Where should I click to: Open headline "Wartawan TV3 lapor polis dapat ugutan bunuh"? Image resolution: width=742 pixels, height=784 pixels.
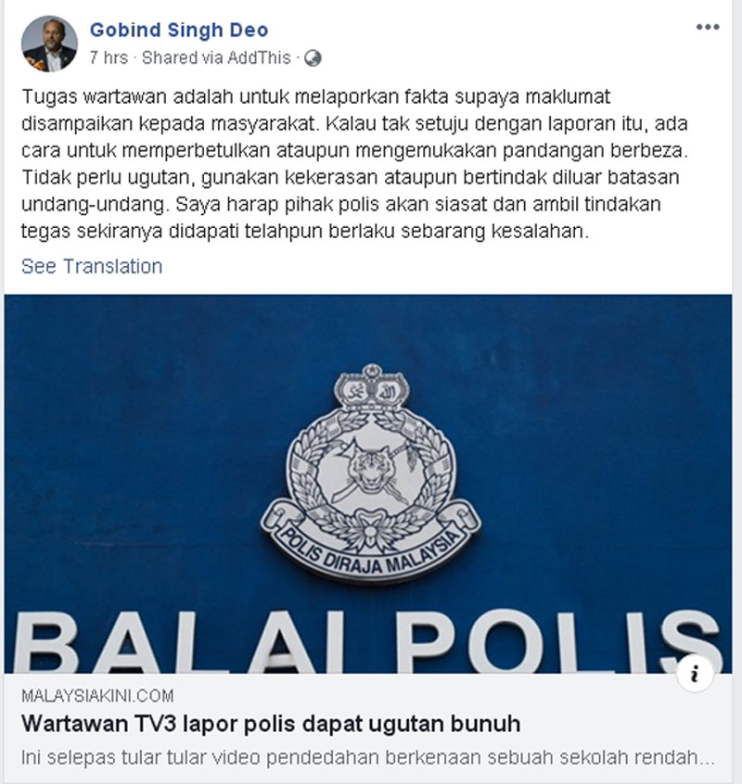pos(271,724)
